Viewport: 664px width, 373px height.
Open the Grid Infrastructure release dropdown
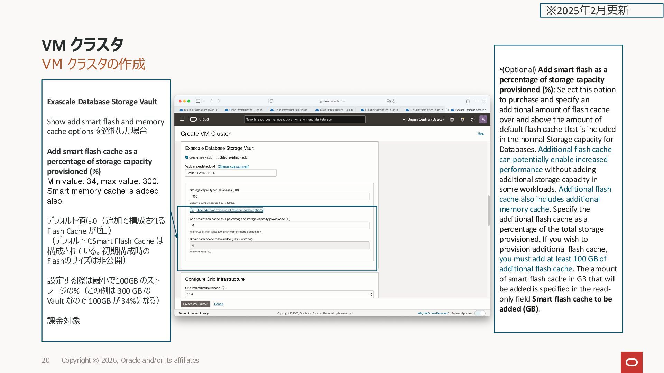pos(279,294)
